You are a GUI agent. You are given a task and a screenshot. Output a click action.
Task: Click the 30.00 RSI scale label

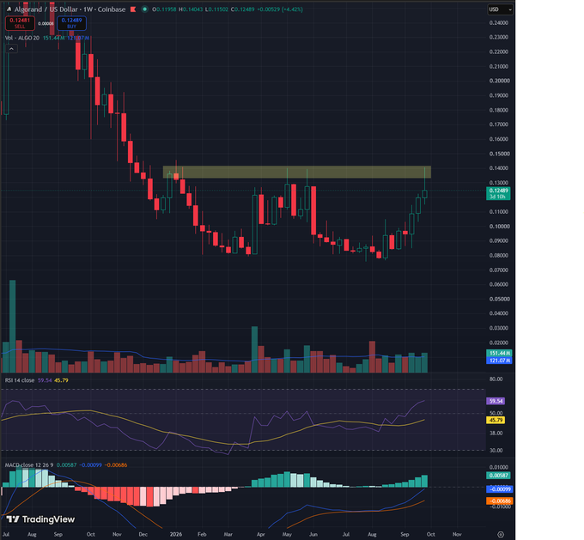tap(496, 450)
